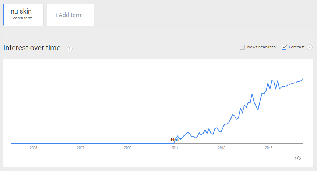Click the Forecast label text
This screenshot has height=171, width=317.
[x=297, y=47]
